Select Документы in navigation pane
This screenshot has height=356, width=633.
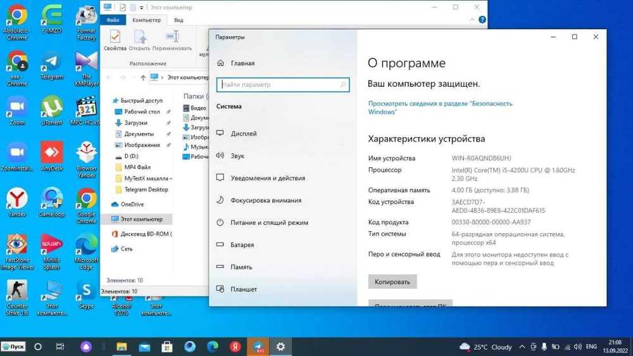134,134
